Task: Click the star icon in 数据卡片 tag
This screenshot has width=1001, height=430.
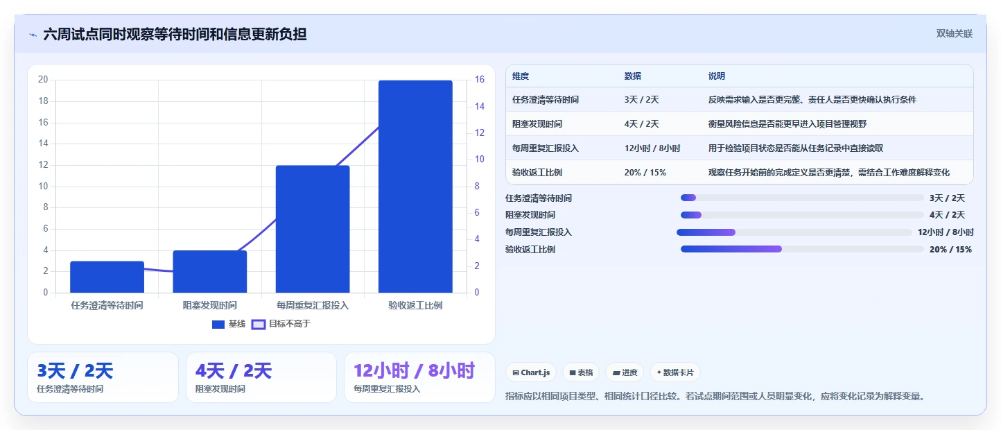Action: (659, 372)
